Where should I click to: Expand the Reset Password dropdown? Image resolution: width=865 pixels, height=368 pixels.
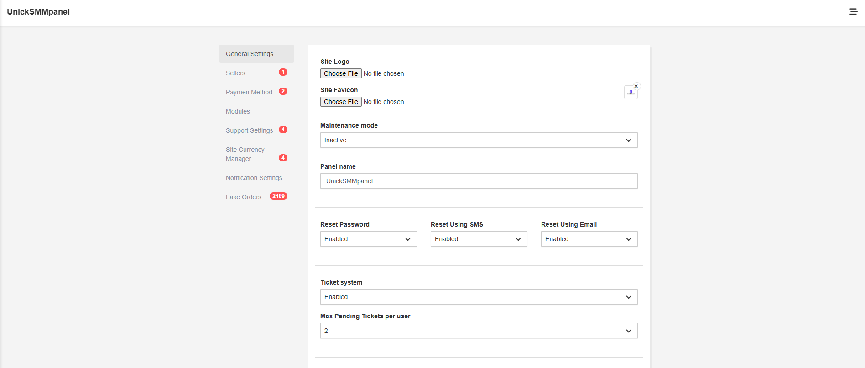(x=368, y=239)
